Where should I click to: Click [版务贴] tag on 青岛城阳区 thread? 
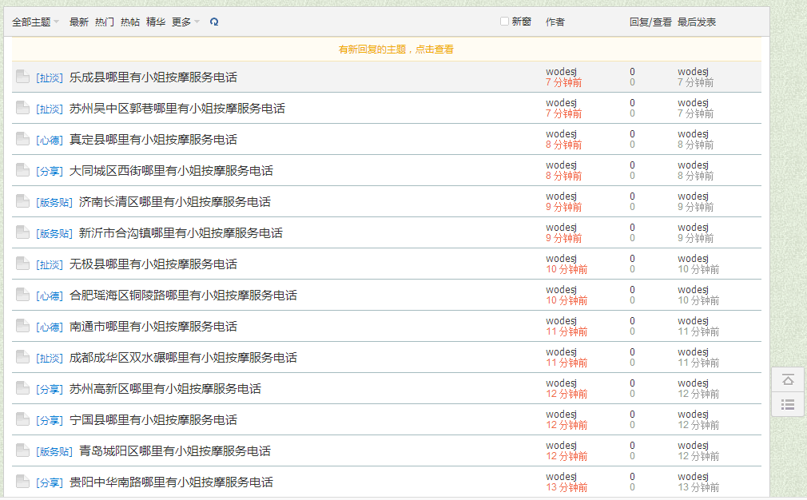(x=54, y=451)
